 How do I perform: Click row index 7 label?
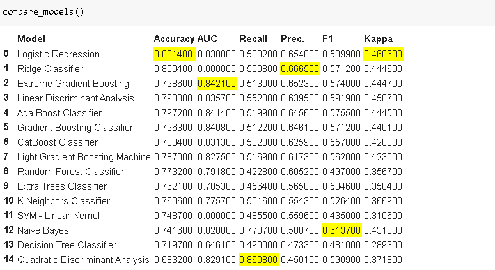(6, 156)
